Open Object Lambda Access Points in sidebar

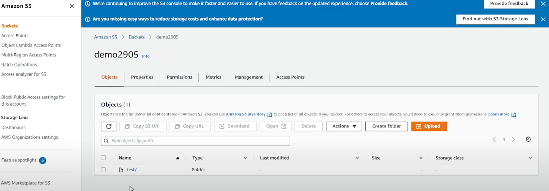pyautogui.click(x=31, y=45)
